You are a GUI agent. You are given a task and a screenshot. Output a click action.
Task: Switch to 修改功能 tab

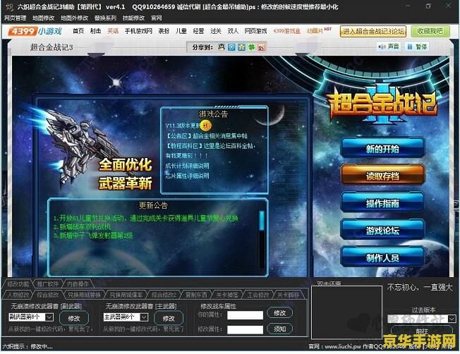click(x=18, y=284)
